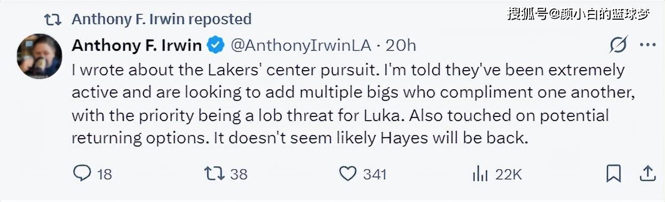This screenshot has width=665, height=202.
Task: Open the @AnthonyIrwinLA handle link
Action: [x=300, y=46]
